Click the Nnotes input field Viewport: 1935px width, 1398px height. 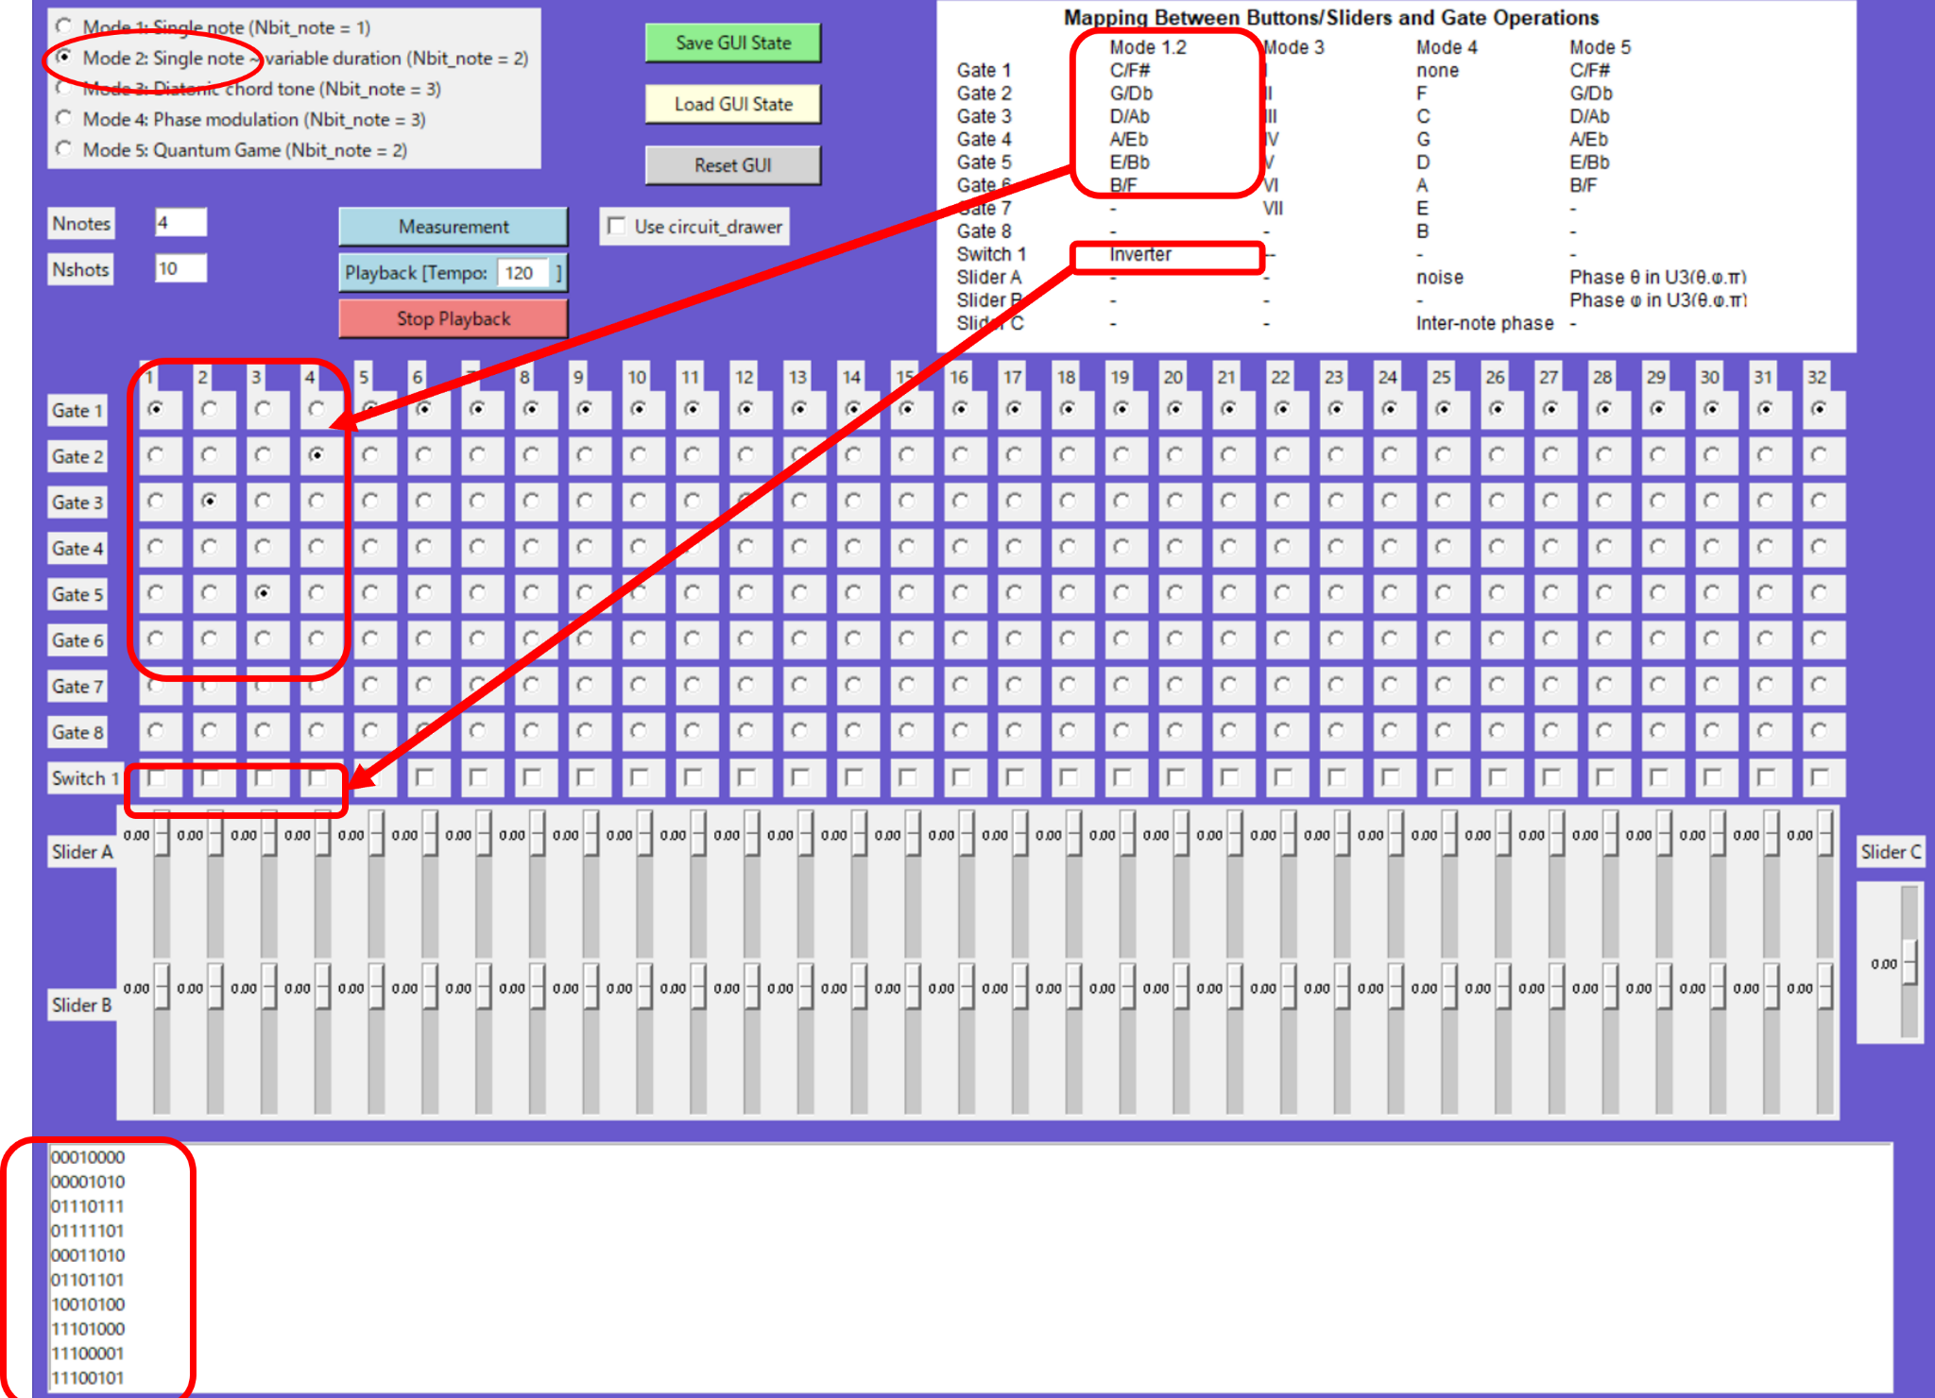pos(180,223)
